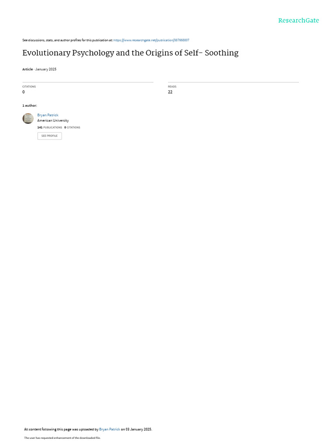Open Bryan Patrick author name link
The width and height of the screenshot is (336, 448).
(x=48, y=115)
